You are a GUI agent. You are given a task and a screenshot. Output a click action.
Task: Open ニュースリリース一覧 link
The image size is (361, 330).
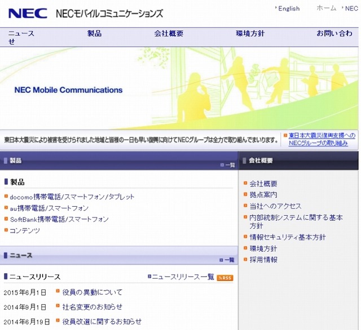(x=183, y=277)
